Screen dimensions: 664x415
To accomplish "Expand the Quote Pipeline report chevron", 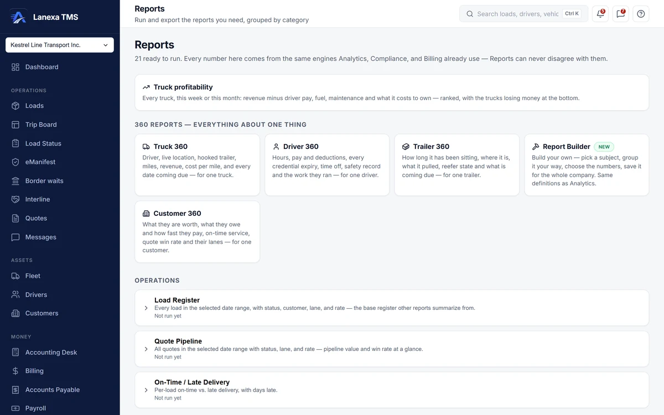I will click(x=146, y=349).
